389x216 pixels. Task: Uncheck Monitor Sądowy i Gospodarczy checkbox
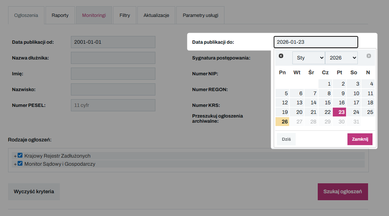pos(20,164)
